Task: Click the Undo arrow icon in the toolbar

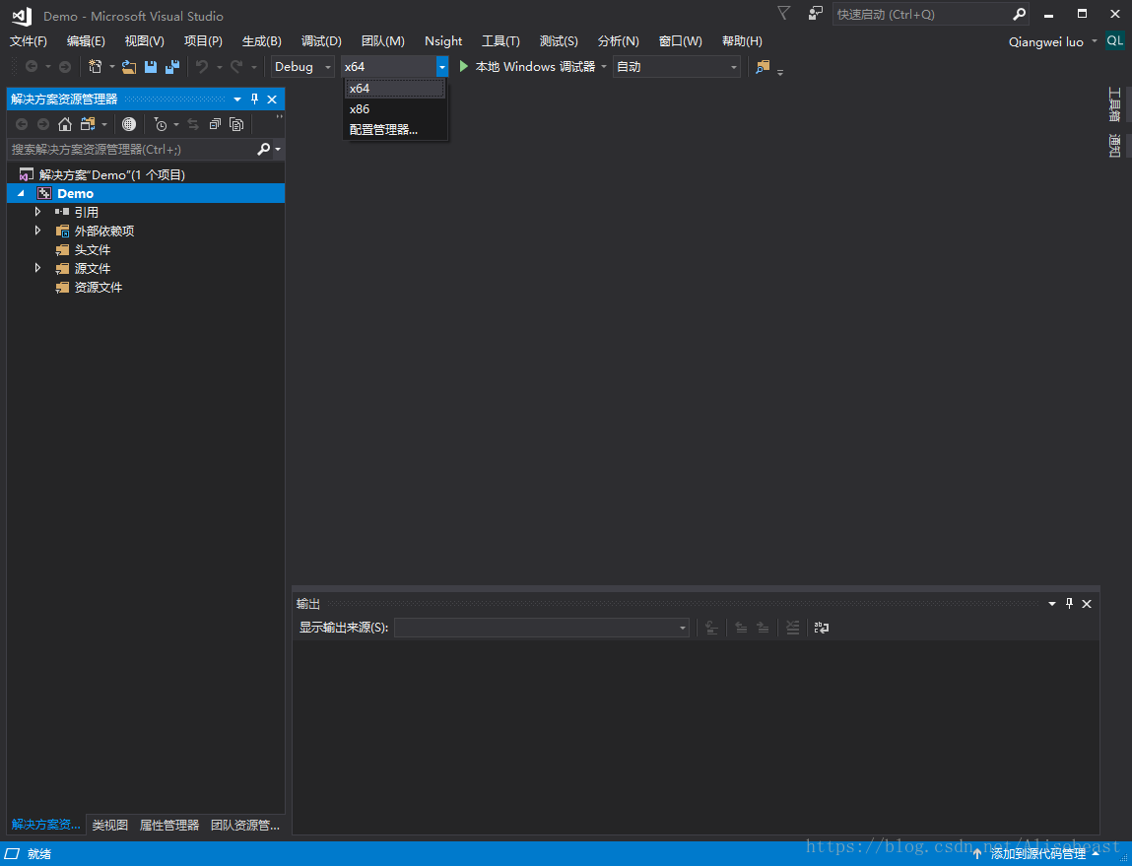Action: [202, 66]
